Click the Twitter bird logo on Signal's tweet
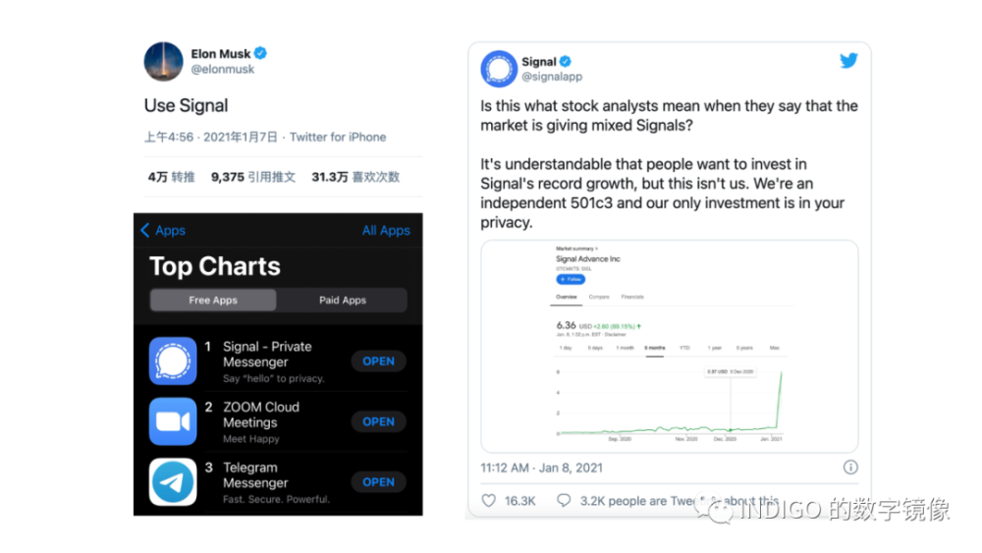This screenshot has height=553, width=982. [848, 61]
